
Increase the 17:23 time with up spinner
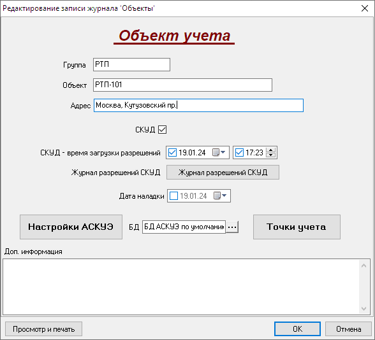click(x=270, y=150)
